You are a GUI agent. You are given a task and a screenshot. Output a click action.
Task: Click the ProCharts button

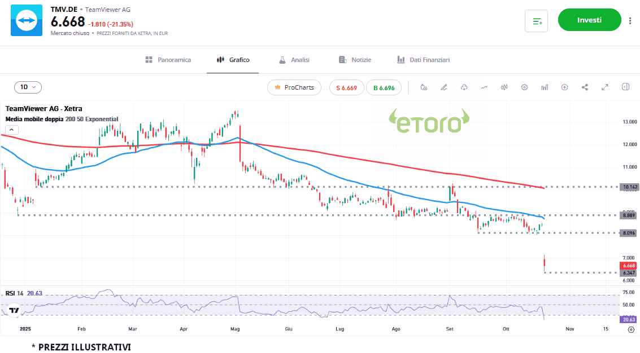[x=294, y=87]
